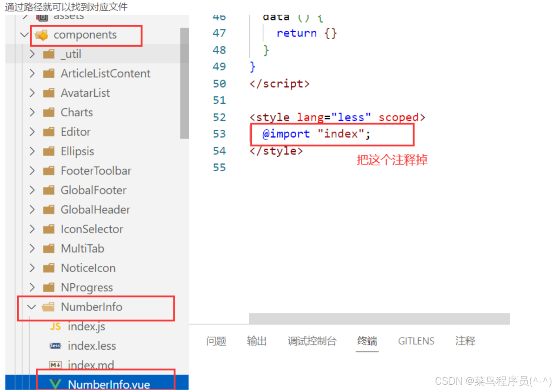Click the NoticeIcon folder icon

tap(49, 268)
